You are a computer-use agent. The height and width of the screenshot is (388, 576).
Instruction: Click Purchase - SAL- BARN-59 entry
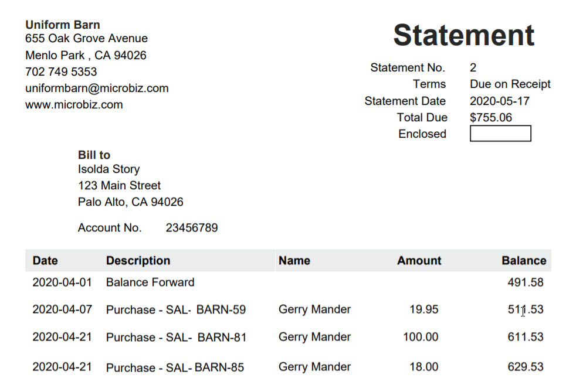(x=176, y=309)
